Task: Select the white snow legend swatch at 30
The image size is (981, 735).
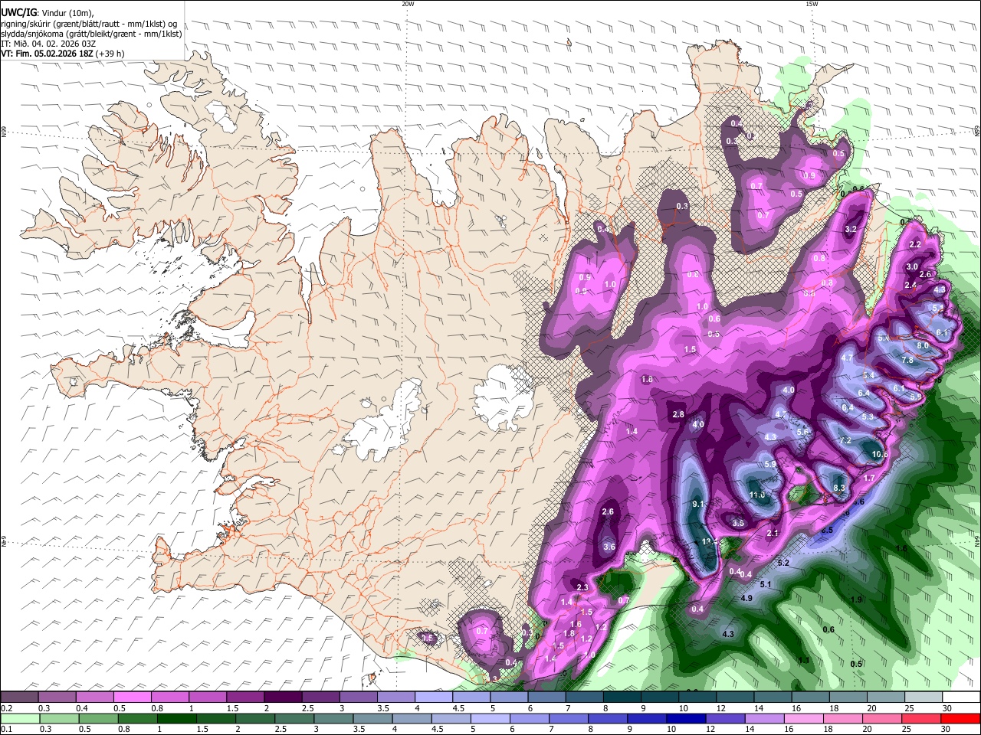Action: tap(961, 697)
